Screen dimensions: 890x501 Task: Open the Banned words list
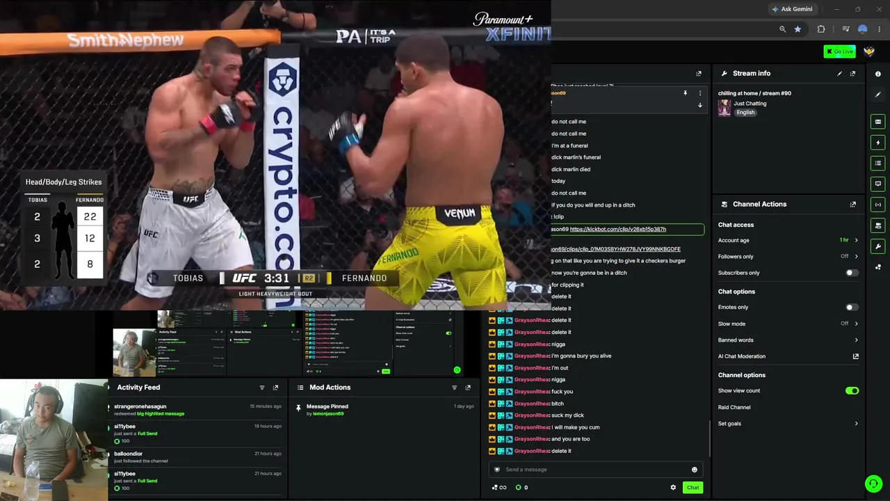[x=788, y=340]
